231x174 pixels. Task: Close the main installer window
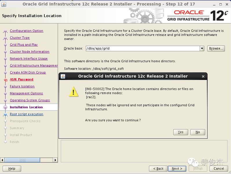(x=227, y=4)
